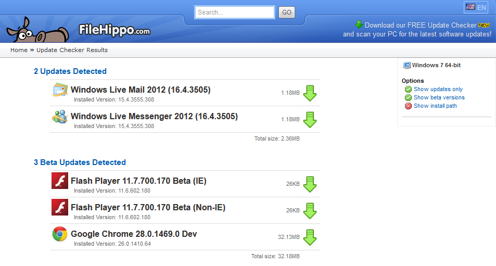Click the GO search button
496x266 pixels.
[x=287, y=12]
